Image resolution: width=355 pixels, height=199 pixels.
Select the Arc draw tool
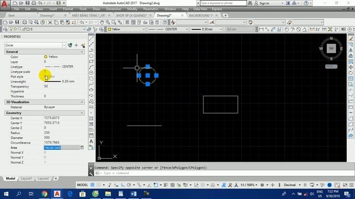[x=91, y=67]
